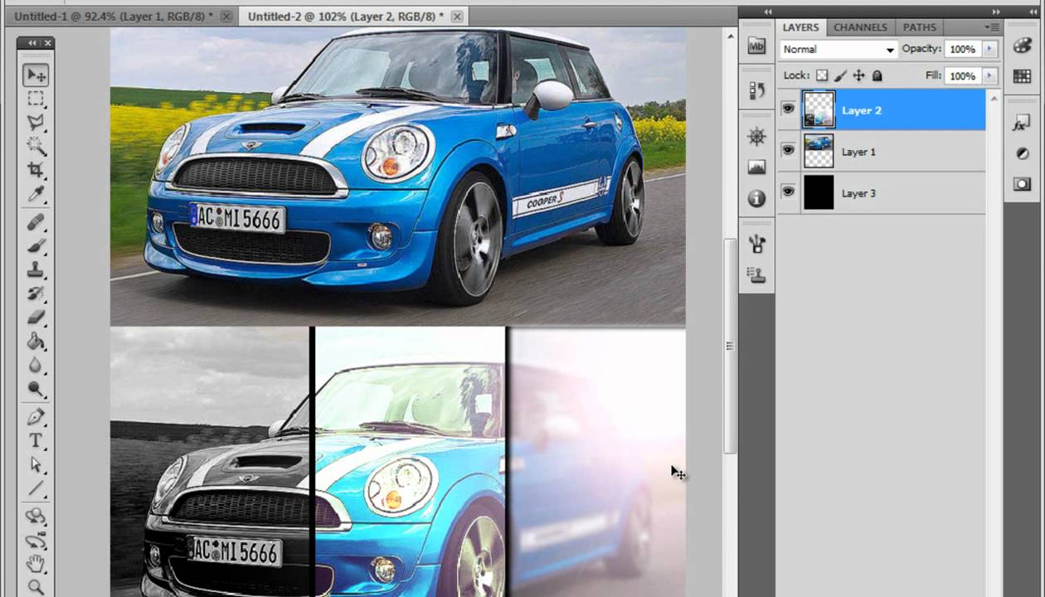Select the Hand tool
1045x597 pixels.
tap(36, 564)
